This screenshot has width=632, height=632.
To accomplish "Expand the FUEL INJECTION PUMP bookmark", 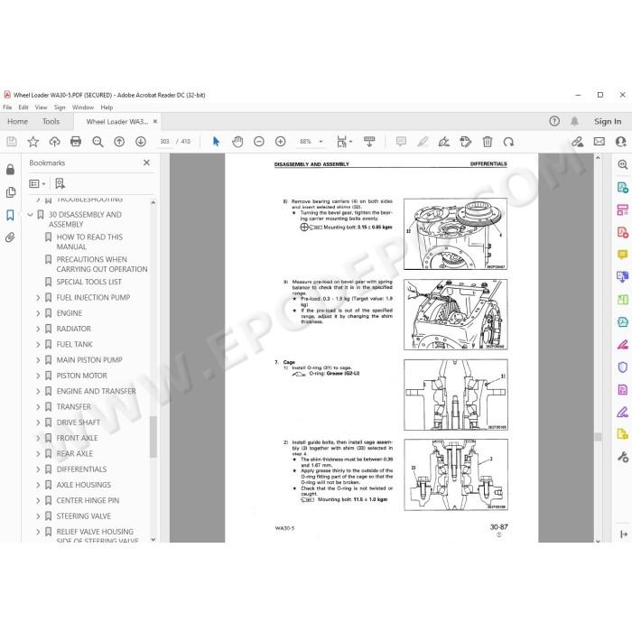I will pos(38,297).
